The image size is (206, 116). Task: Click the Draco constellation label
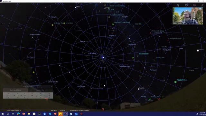point(82,42)
